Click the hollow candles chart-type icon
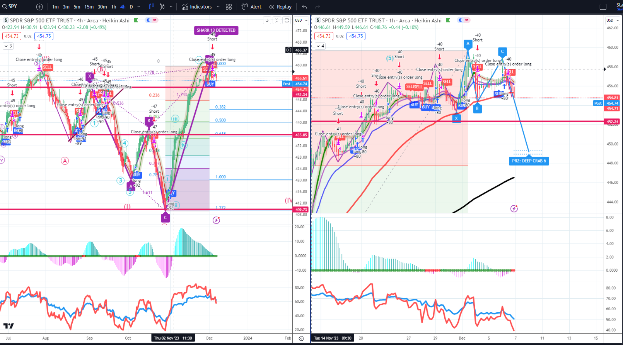The height and width of the screenshot is (345, 623). 162,7
